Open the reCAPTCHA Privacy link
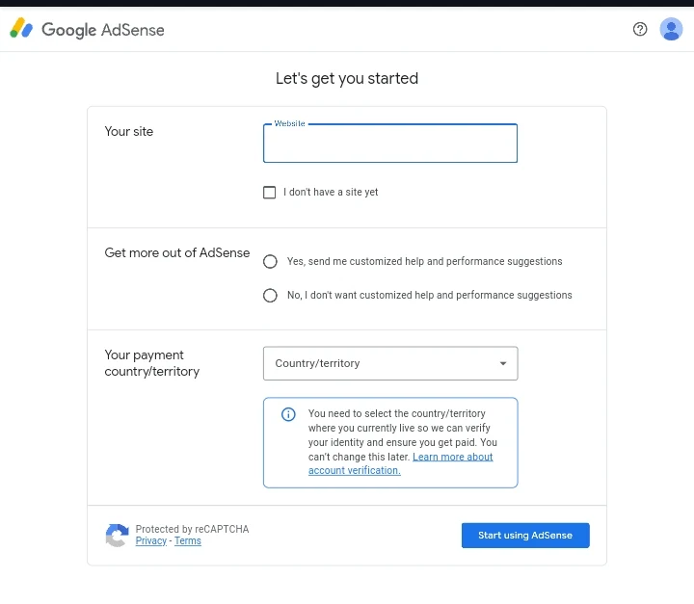Viewport: 694px width, 604px height. [151, 541]
